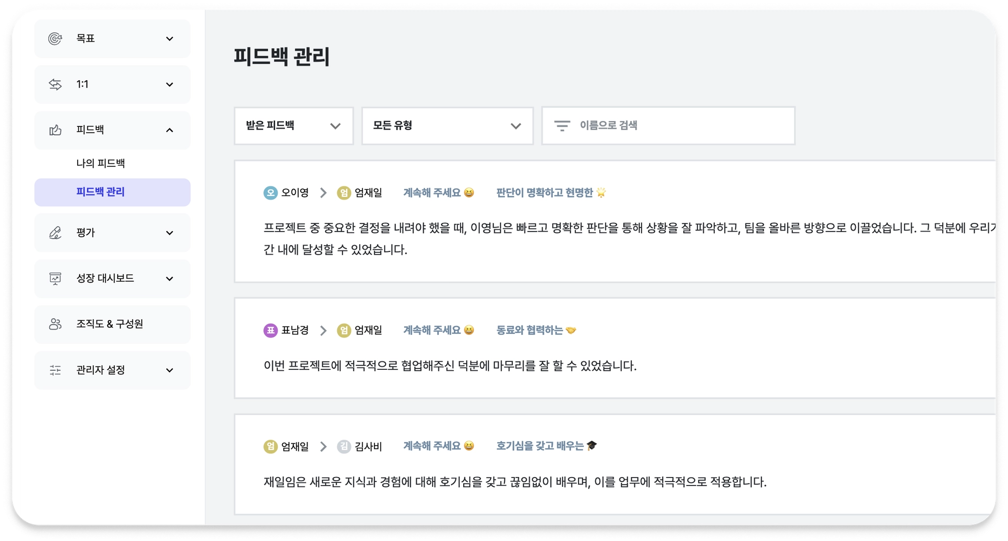1008x541 pixels.
Task: Expand the 관리자 설정 section chevron
Action: (169, 370)
